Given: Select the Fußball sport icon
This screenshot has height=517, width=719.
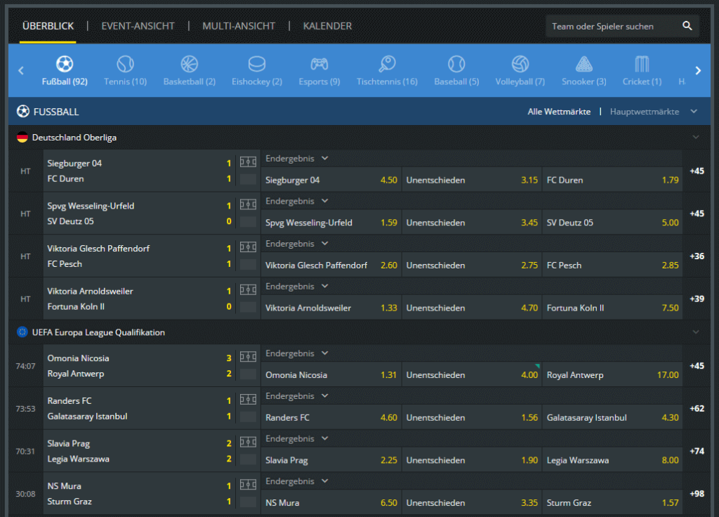Looking at the screenshot, I should click(x=65, y=64).
